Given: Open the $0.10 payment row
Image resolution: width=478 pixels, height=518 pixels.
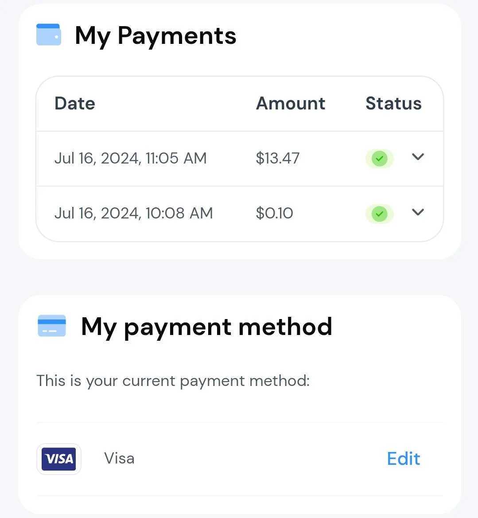Looking at the screenshot, I should [240, 214].
